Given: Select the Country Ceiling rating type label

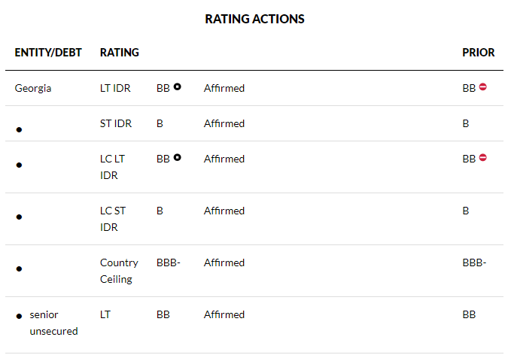Looking at the screenshot, I should click(x=119, y=271).
